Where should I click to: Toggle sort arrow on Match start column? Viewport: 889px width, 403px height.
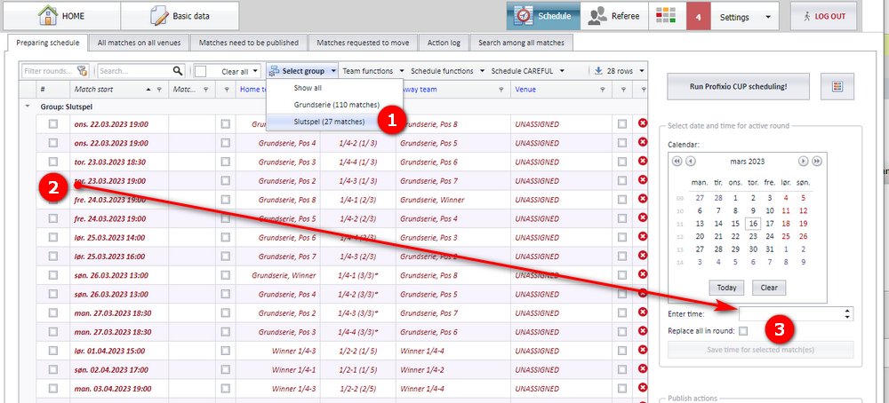pyautogui.click(x=148, y=90)
